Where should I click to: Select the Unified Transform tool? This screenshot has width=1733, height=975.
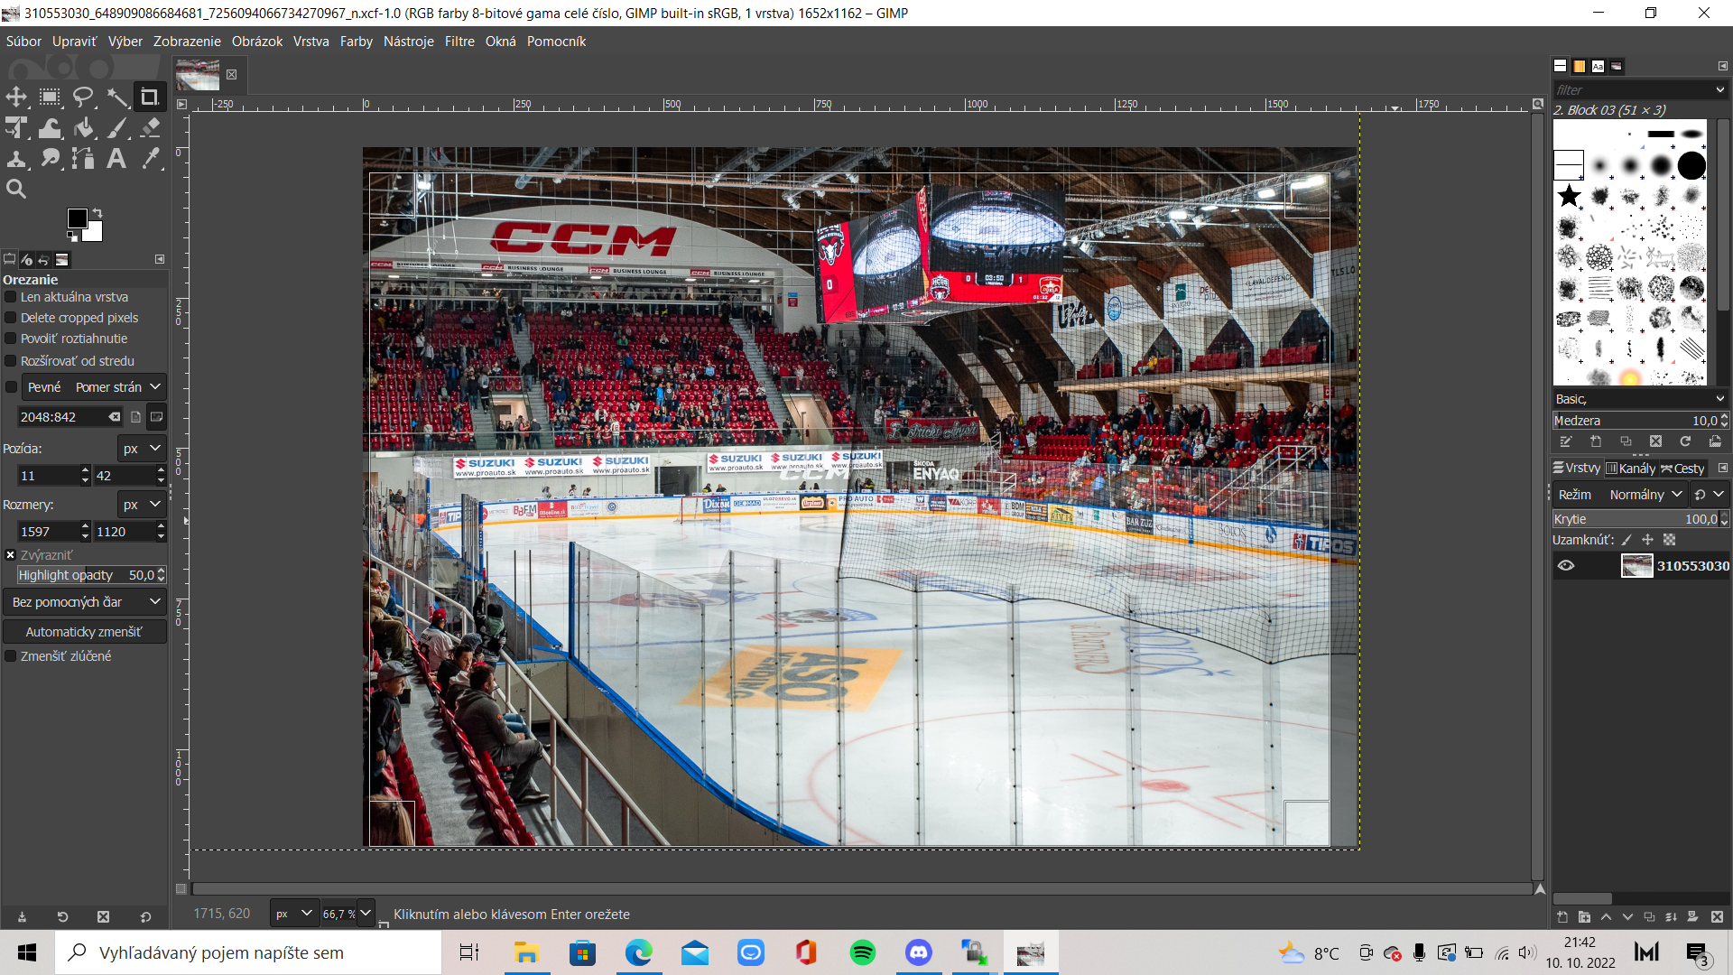coord(16,128)
